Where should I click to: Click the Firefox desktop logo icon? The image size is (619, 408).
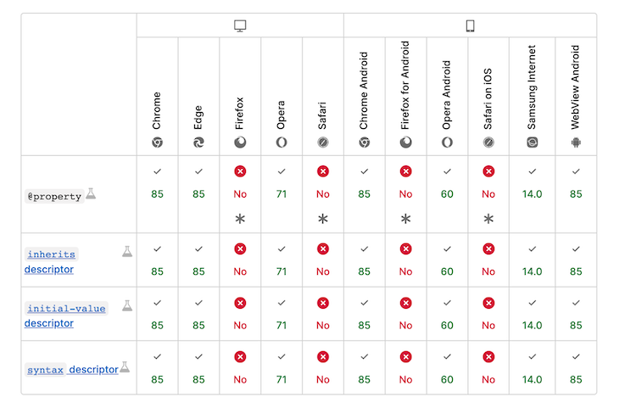coord(240,143)
